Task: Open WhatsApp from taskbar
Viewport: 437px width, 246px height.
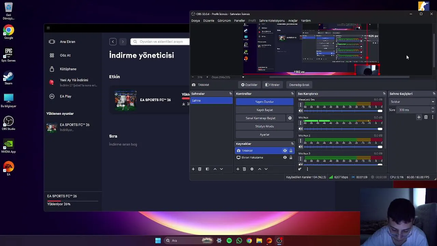Action: click(239, 241)
